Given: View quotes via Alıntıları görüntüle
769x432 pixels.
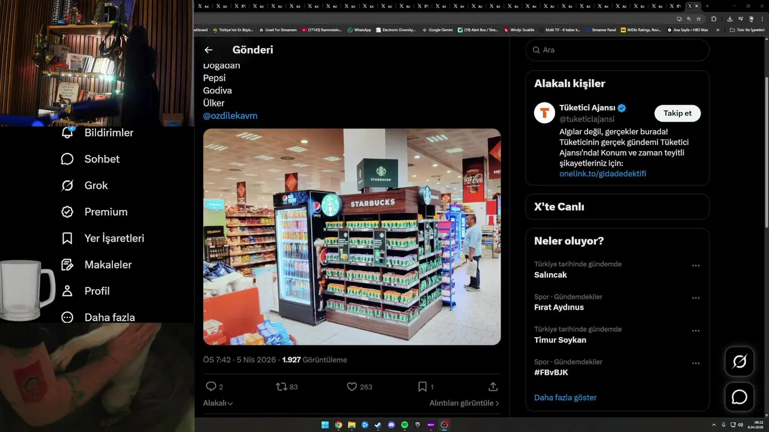Looking at the screenshot, I should [x=464, y=403].
